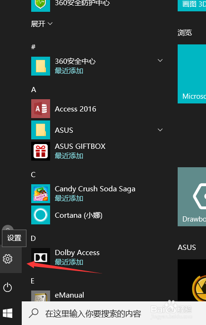Click the ASUS tile group heading
This screenshot has width=206, height=325.
click(x=187, y=247)
